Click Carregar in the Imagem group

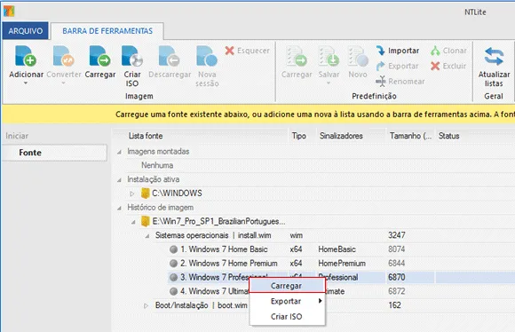pos(99,62)
